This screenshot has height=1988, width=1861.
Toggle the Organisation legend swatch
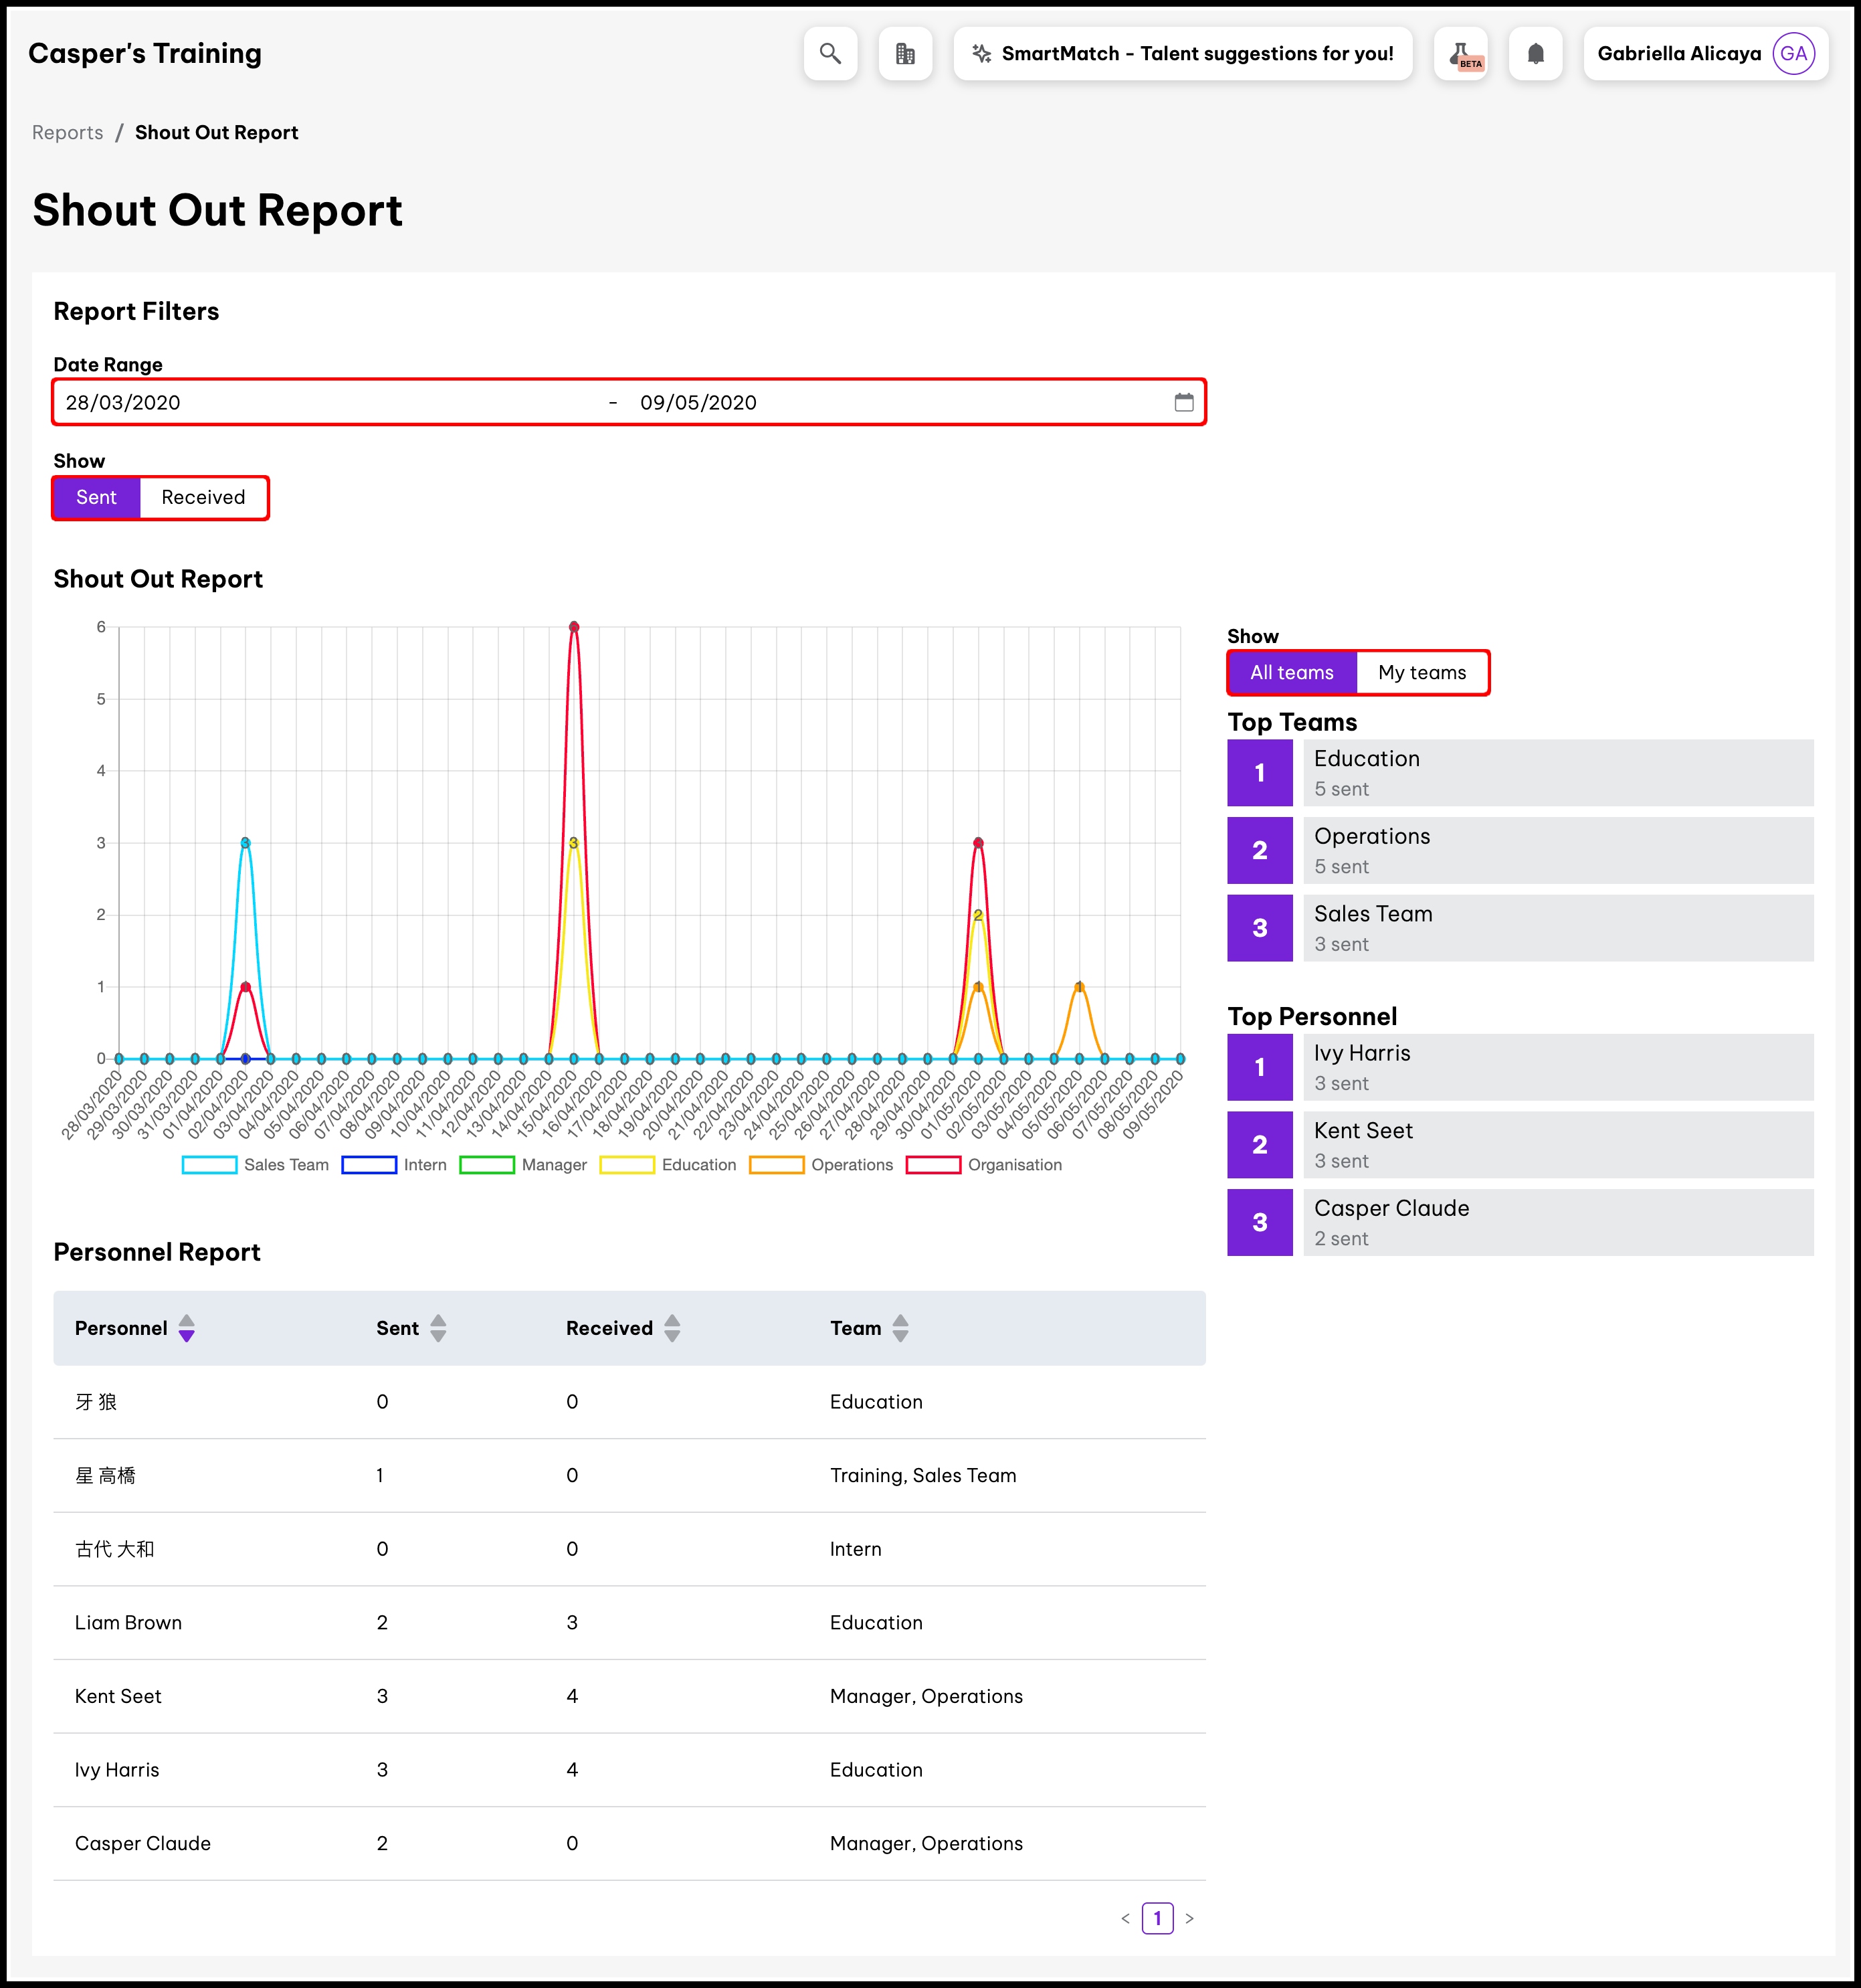pos(933,1165)
